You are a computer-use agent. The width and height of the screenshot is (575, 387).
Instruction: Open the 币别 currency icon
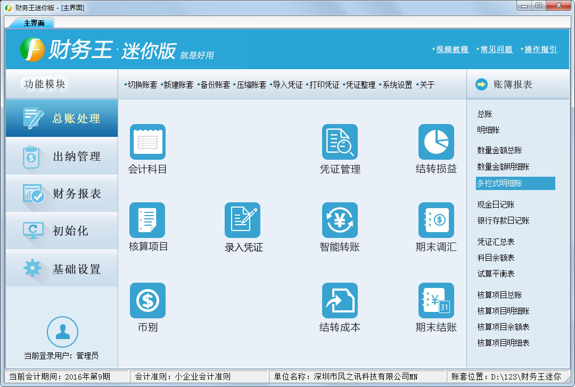point(147,300)
